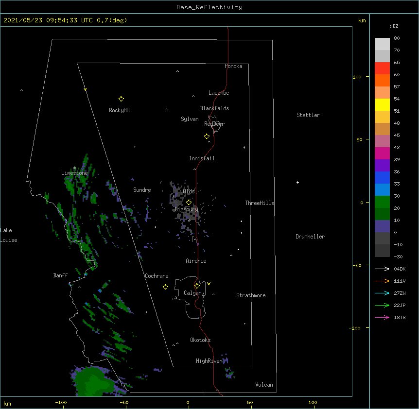Screen dimensions: 419x409
Task: Select the yellow diamond marker below RedDeer
Action: (x=207, y=136)
